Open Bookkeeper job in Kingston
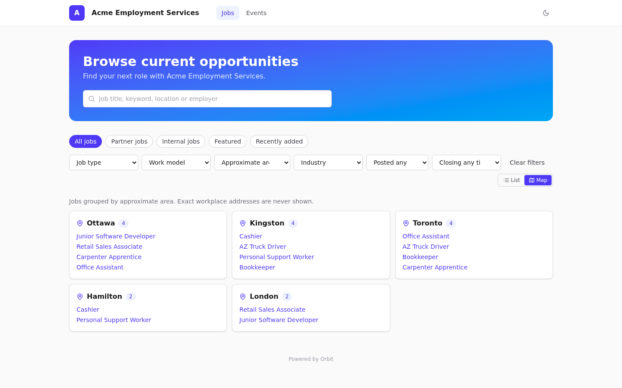Image resolution: width=622 pixels, height=388 pixels. [x=257, y=267]
